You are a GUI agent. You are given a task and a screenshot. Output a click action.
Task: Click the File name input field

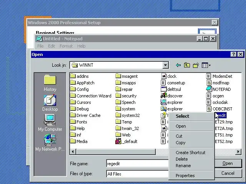point(138,164)
